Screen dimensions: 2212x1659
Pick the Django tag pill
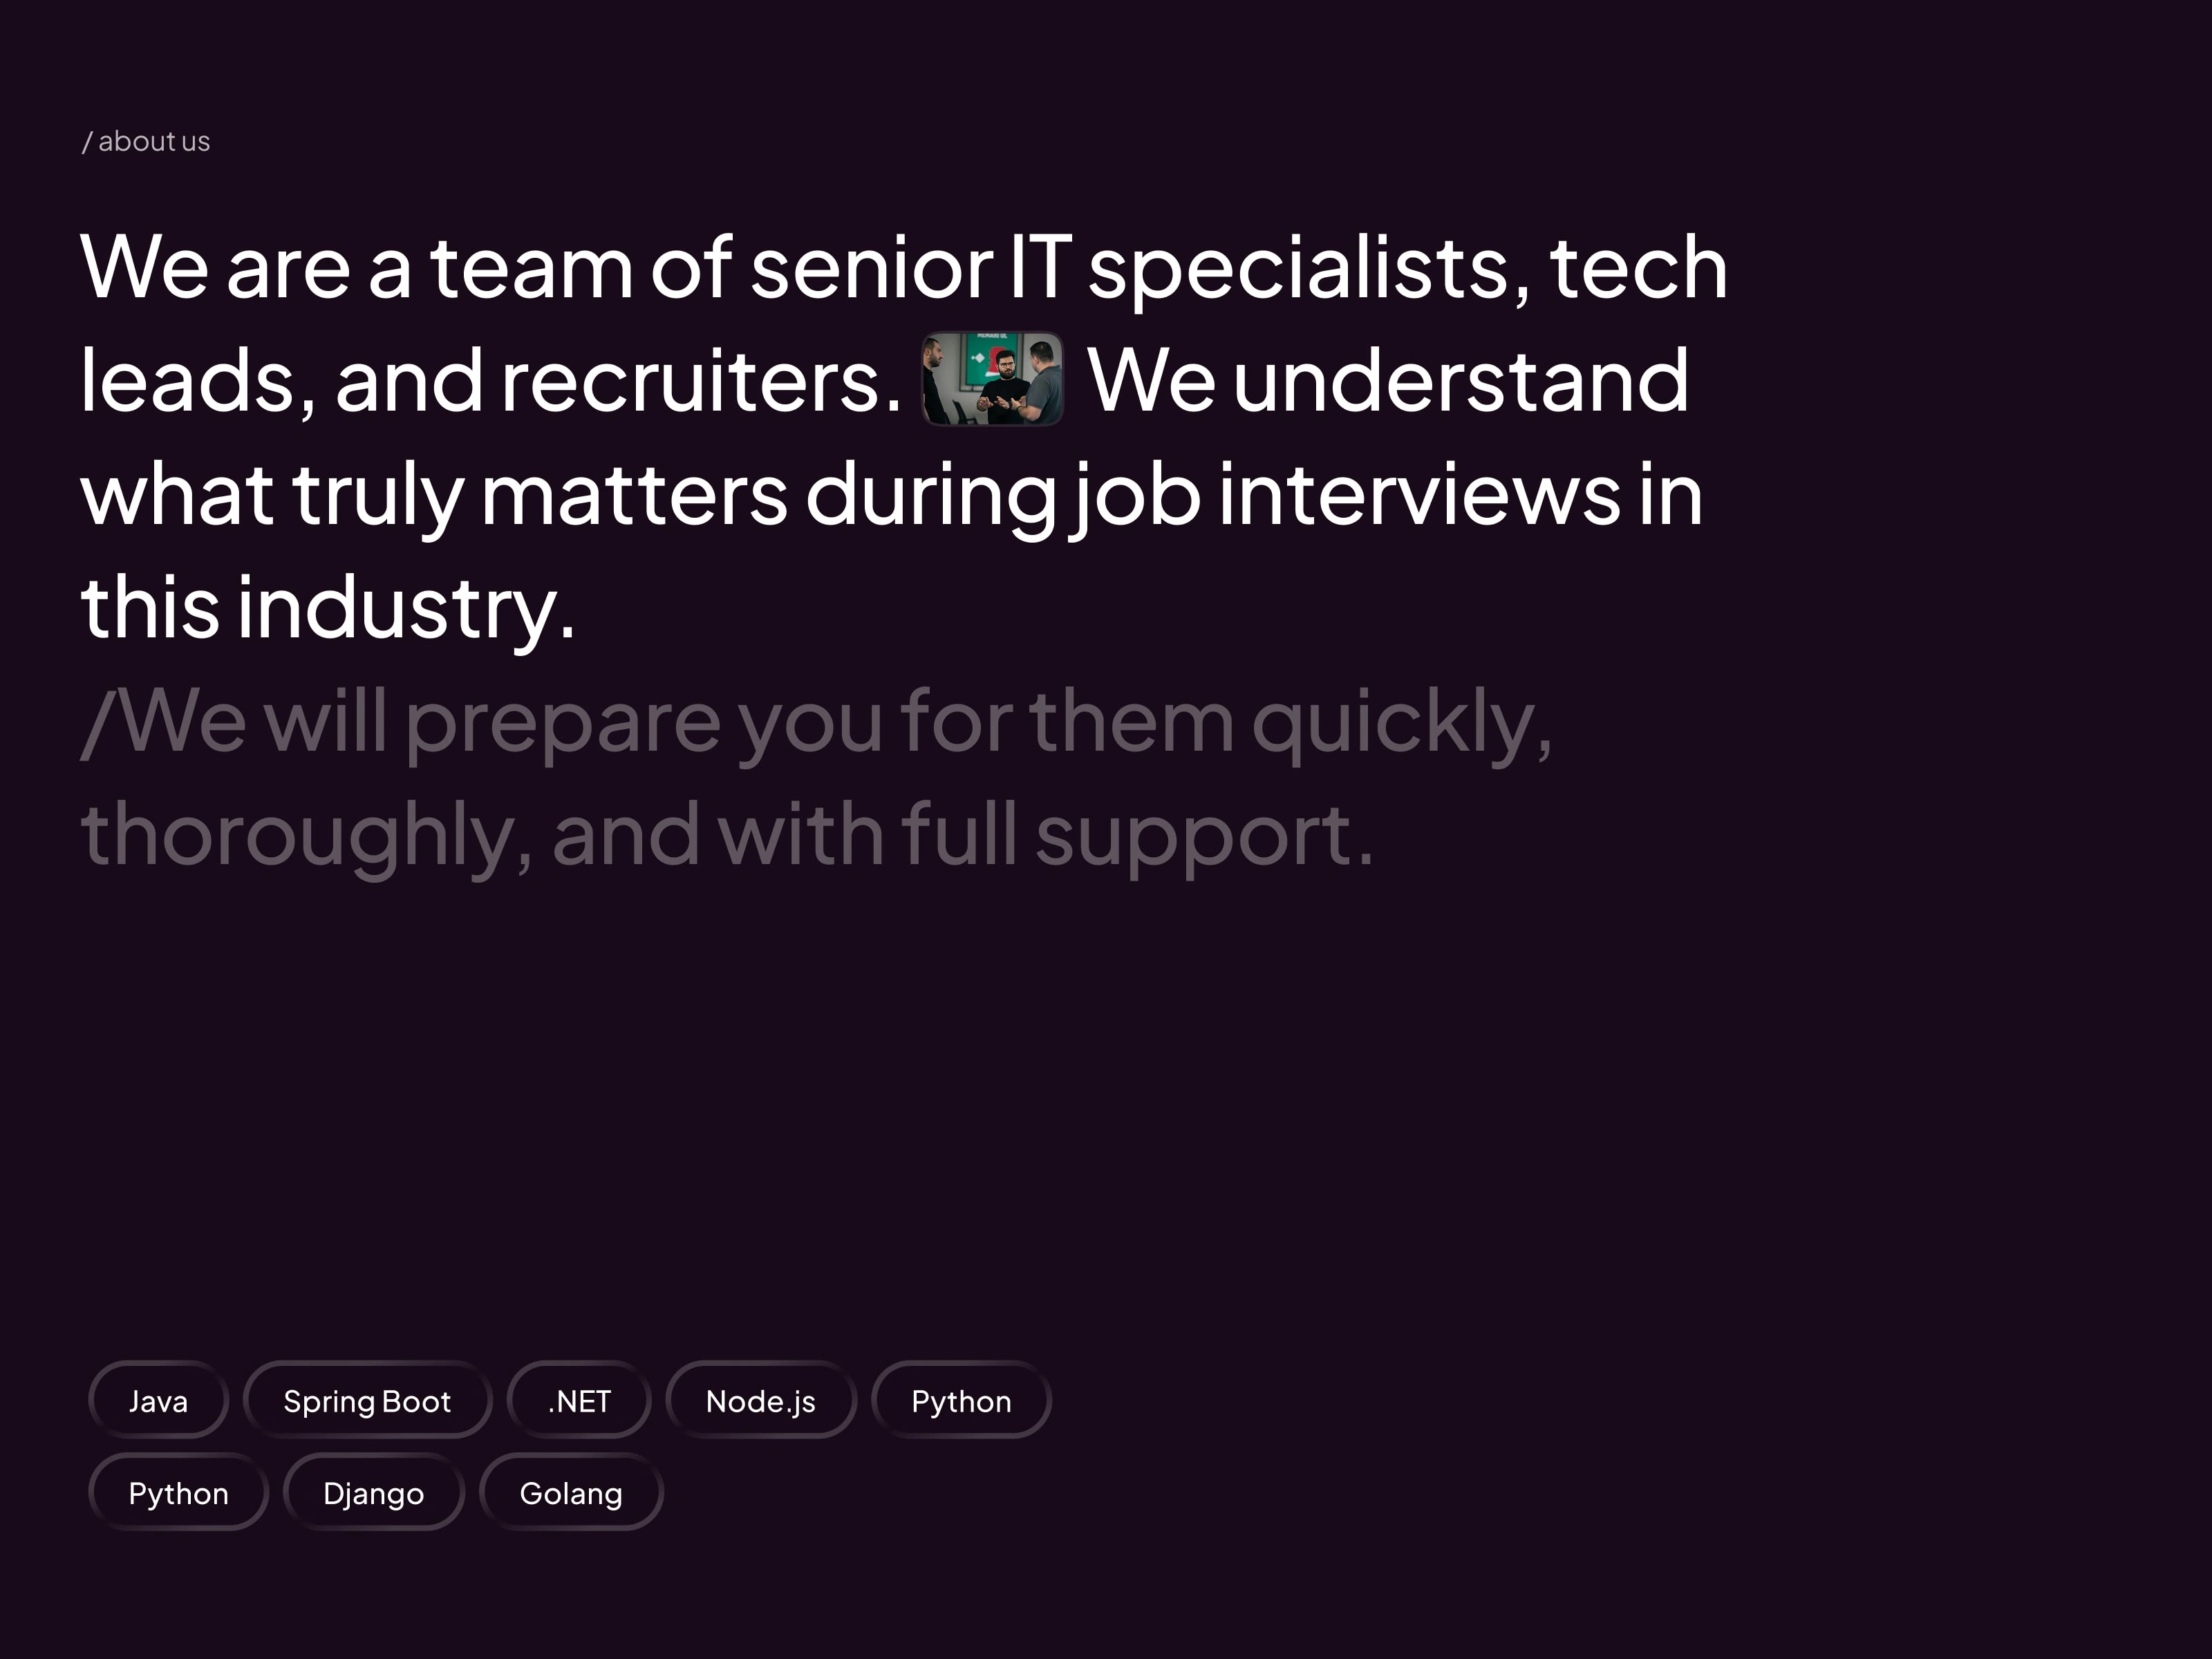click(373, 1492)
